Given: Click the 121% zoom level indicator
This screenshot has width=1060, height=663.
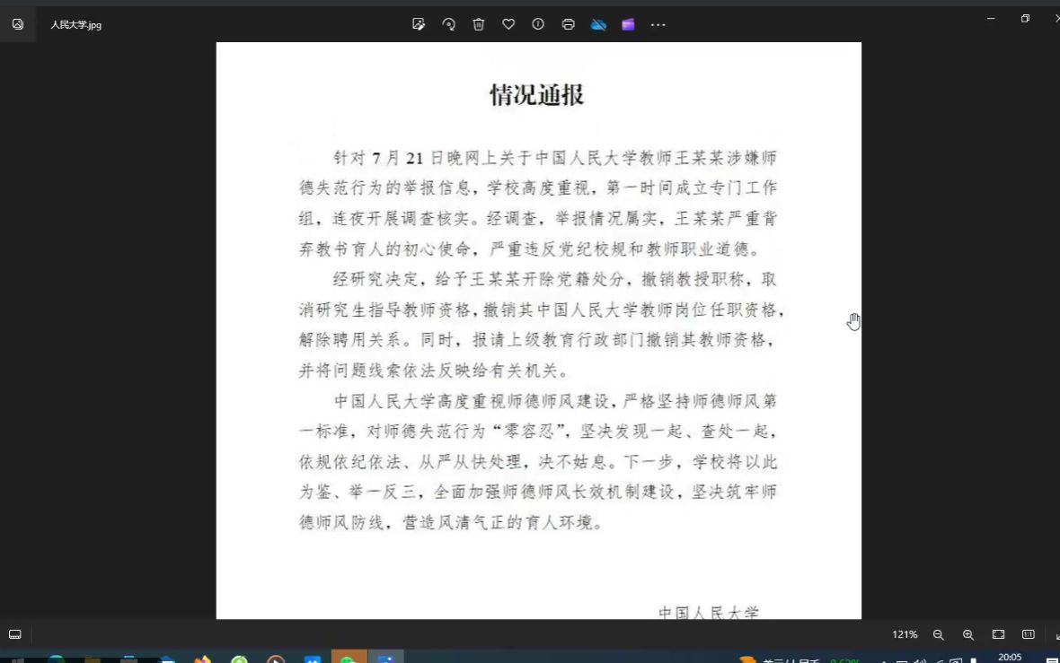Looking at the screenshot, I should [905, 634].
